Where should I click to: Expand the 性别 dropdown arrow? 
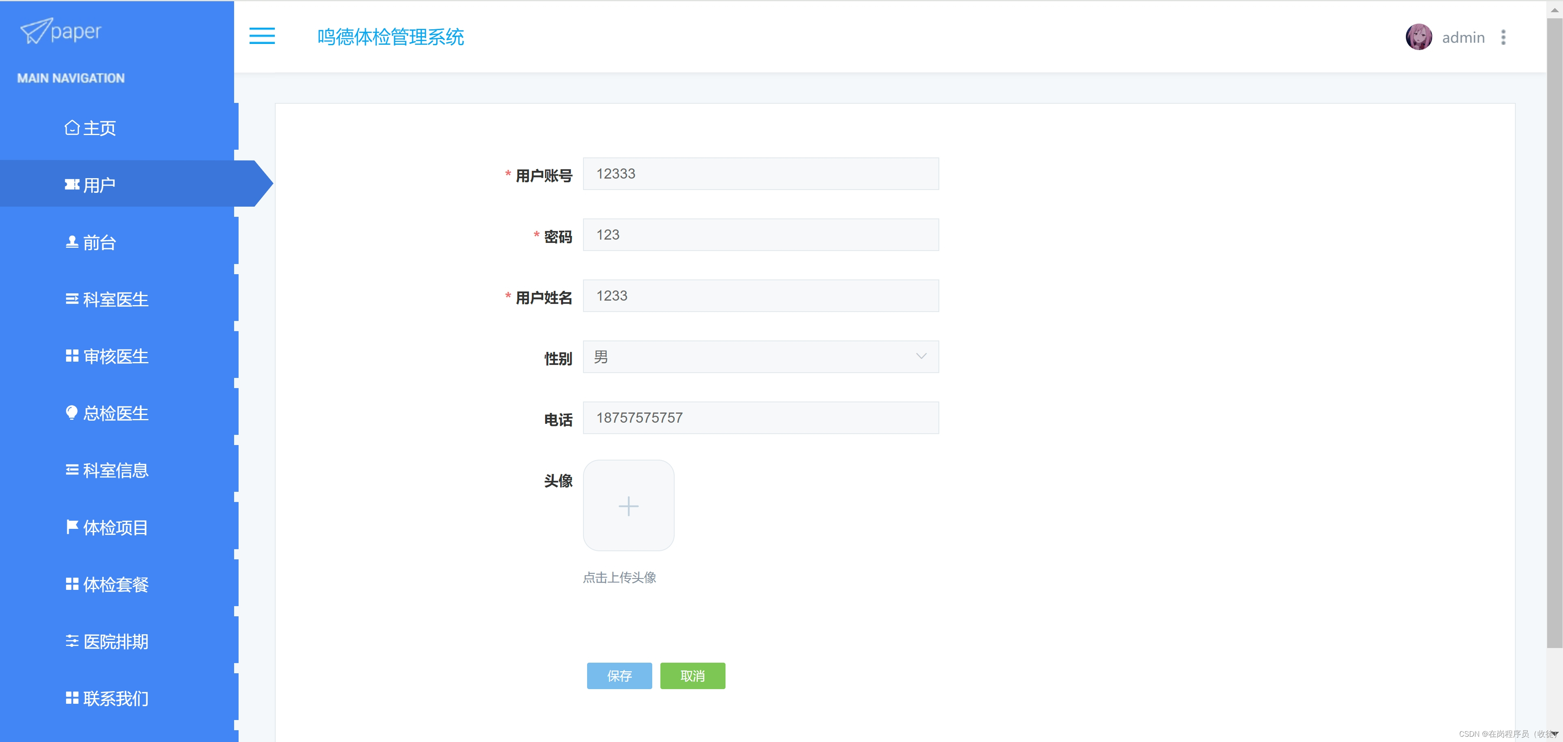[921, 356]
